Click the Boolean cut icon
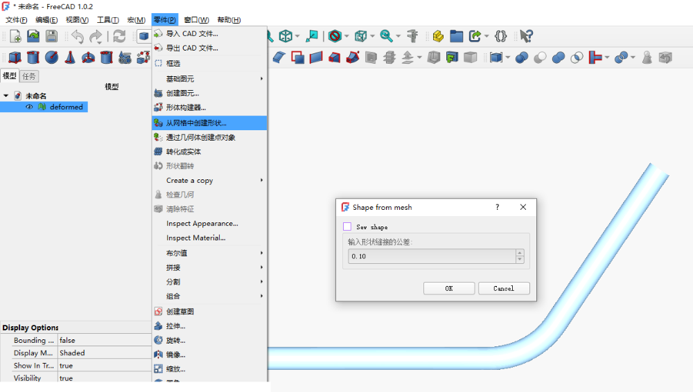 pyautogui.click(x=540, y=57)
